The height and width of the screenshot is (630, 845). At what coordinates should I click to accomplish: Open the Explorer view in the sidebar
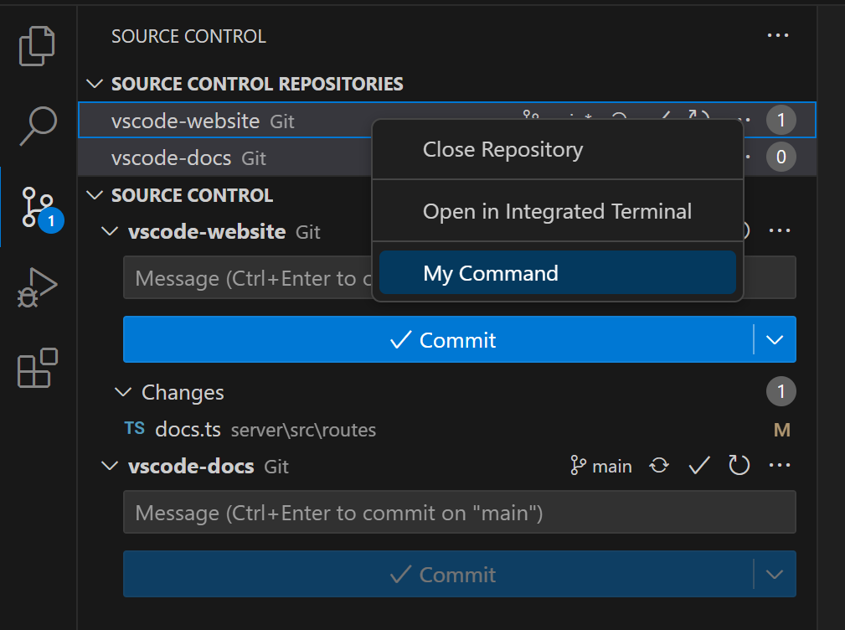coord(37,46)
